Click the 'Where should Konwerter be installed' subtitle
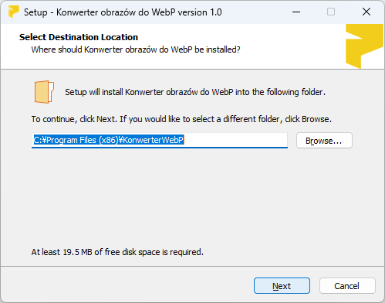This screenshot has height=303, width=385. [x=136, y=49]
